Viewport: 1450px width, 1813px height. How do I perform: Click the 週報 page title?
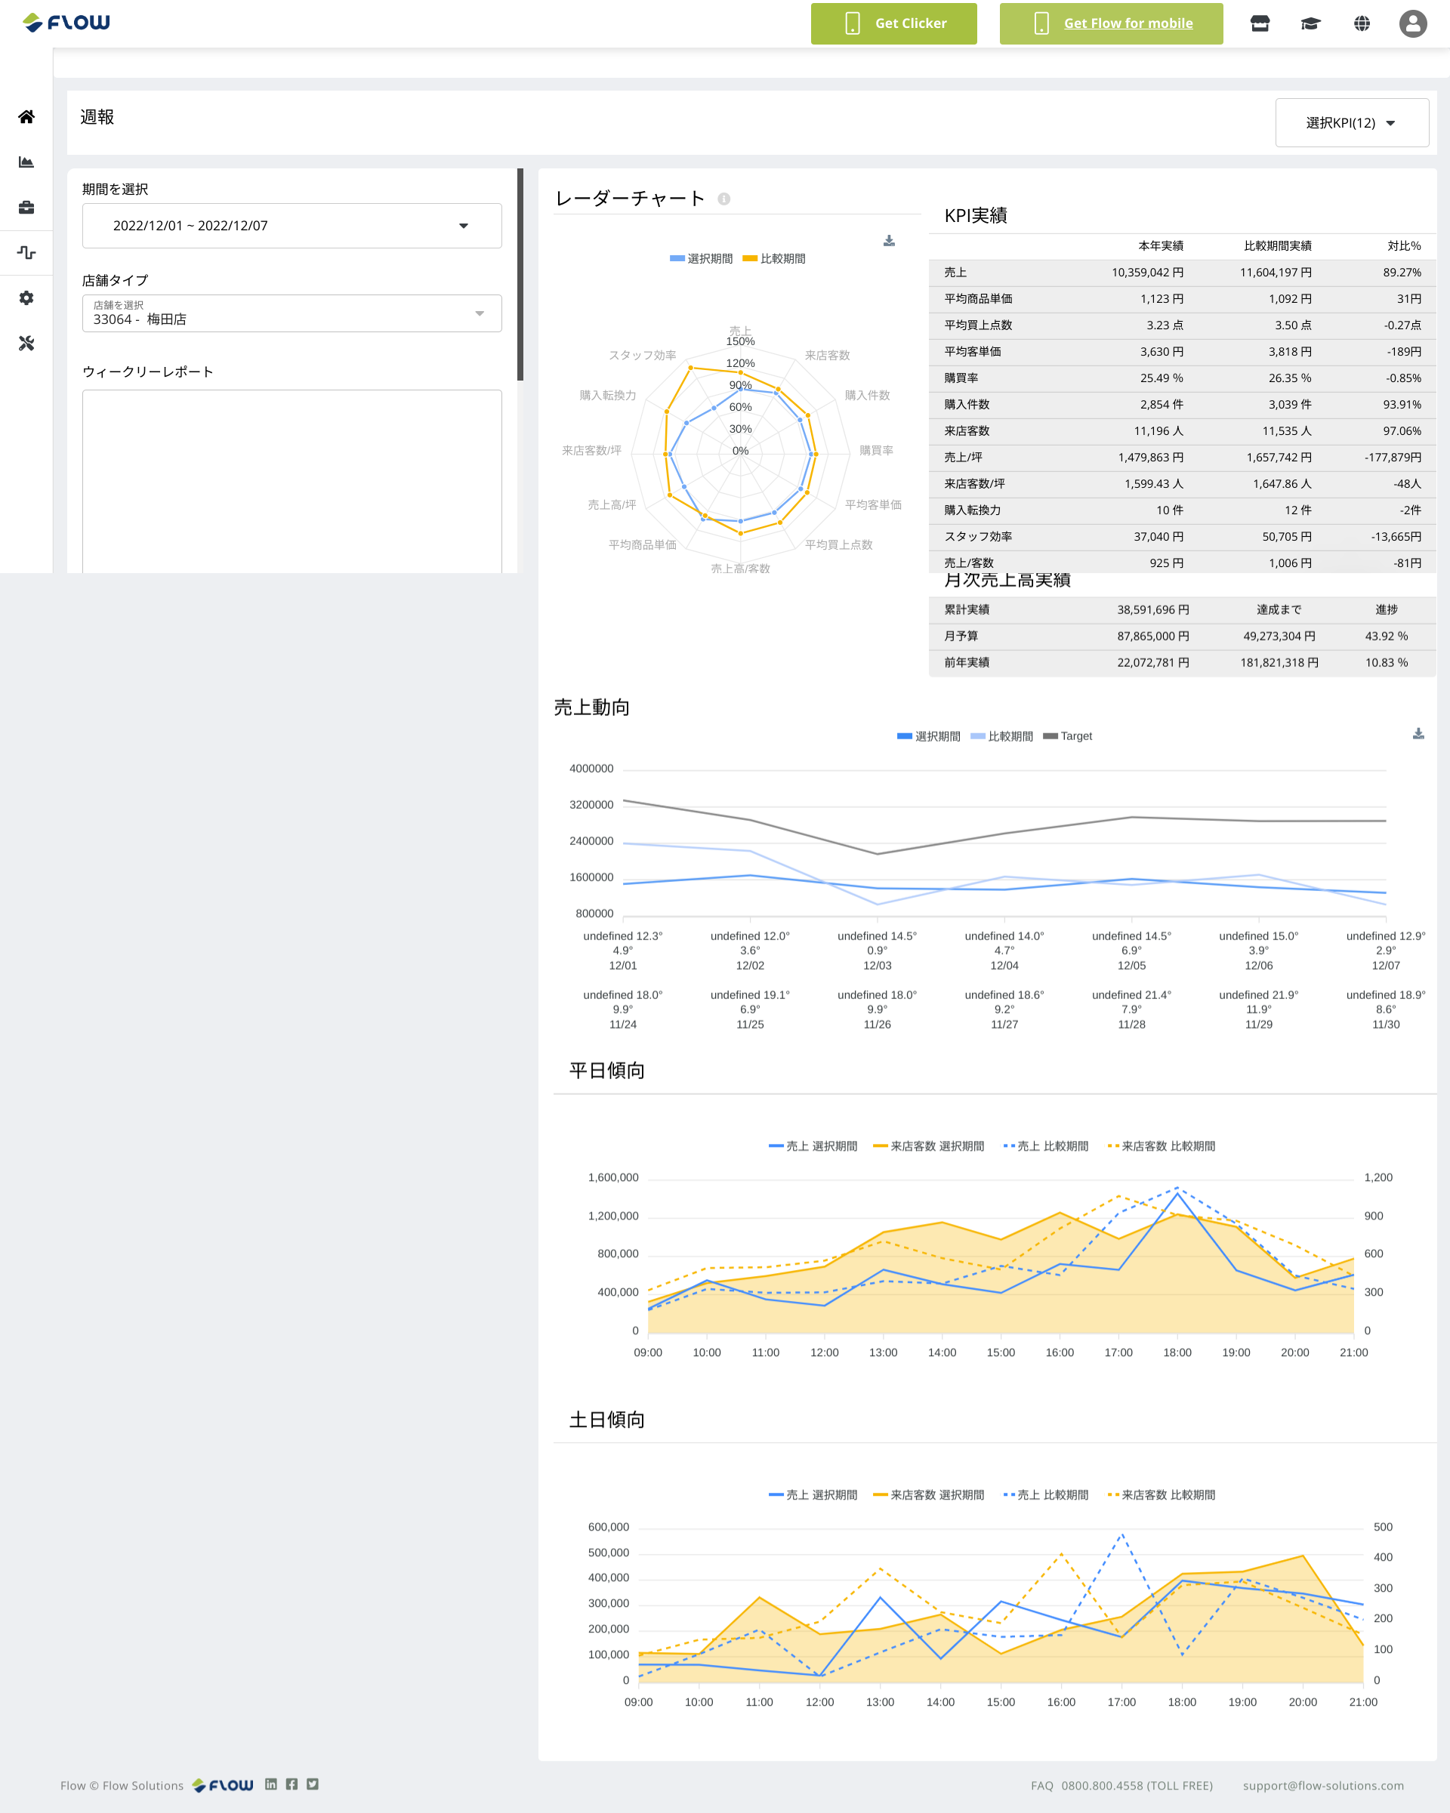[x=97, y=117]
